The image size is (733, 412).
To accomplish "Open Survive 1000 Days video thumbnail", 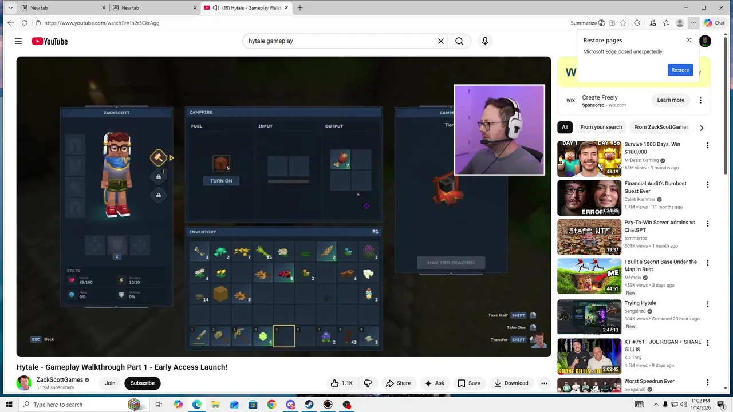I will (589, 159).
